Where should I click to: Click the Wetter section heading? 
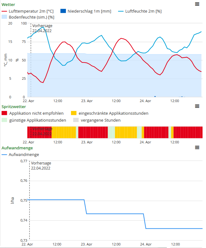point(8,4)
